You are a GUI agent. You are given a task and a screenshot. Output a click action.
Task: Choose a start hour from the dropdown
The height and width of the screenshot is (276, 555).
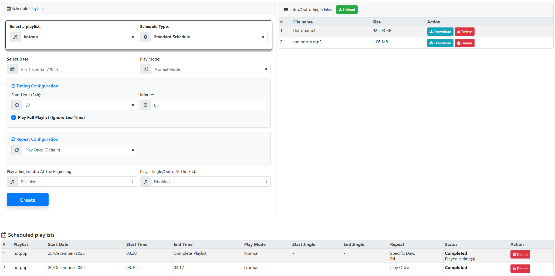[79, 105]
